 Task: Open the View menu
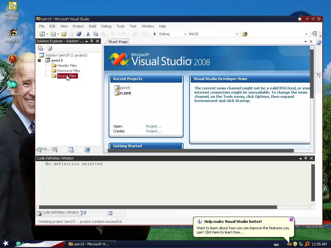[64, 26]
